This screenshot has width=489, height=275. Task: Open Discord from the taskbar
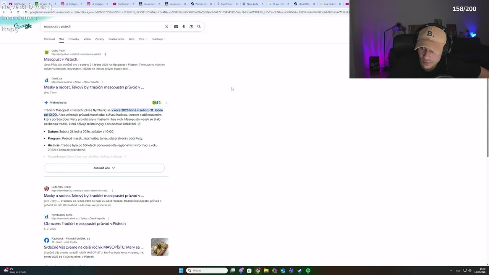[x=241, y=270]
